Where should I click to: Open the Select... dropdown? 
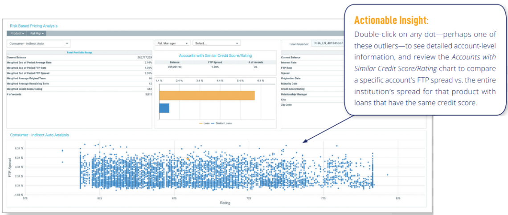(217, 43)
